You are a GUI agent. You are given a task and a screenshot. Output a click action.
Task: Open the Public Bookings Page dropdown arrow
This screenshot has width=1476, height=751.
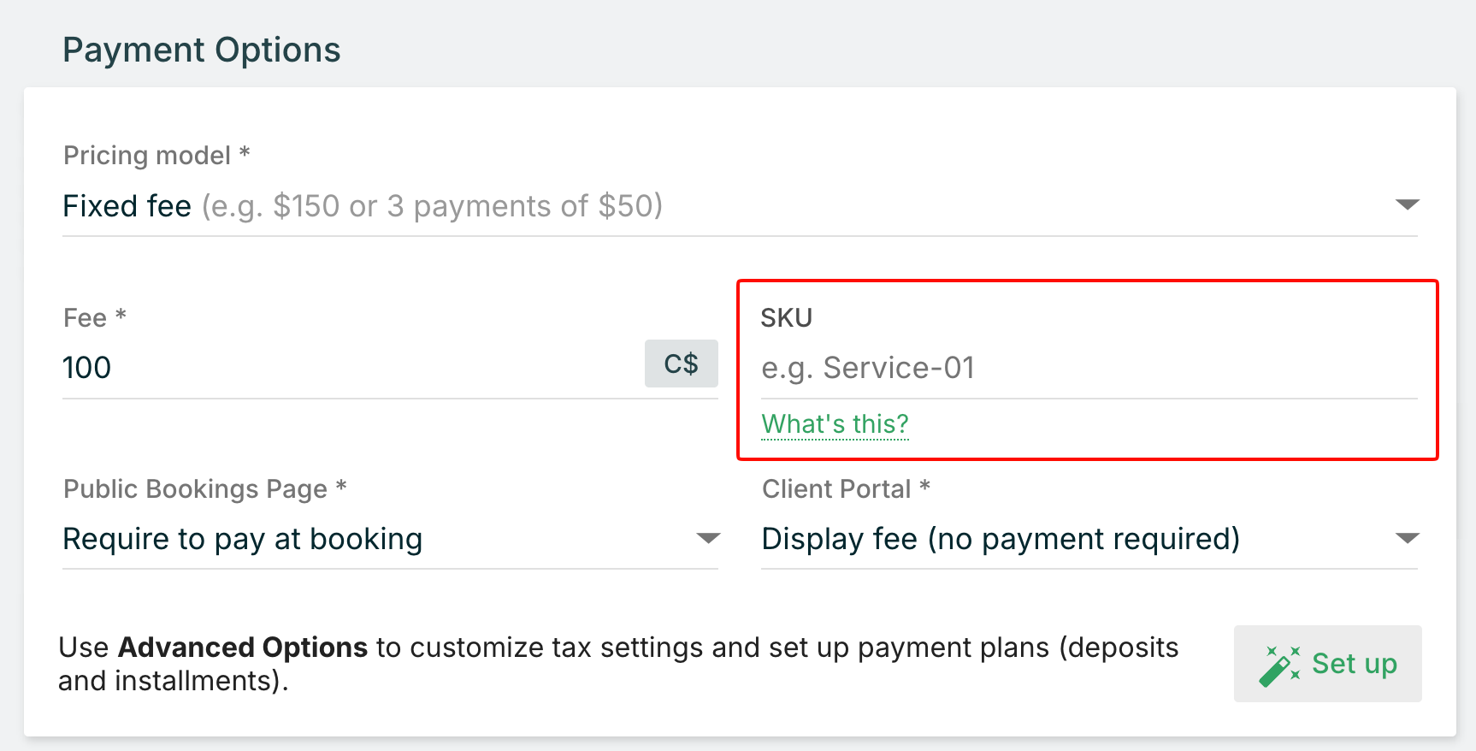(x=708, y=538)
